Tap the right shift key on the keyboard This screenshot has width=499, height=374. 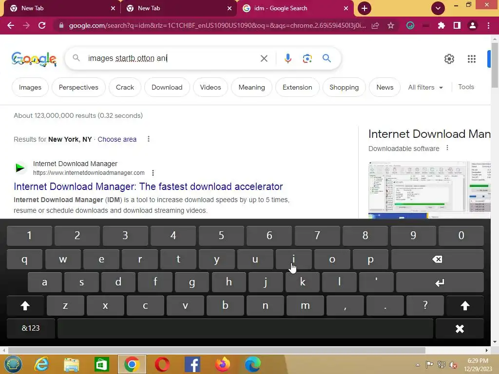(x=465, y=306)
